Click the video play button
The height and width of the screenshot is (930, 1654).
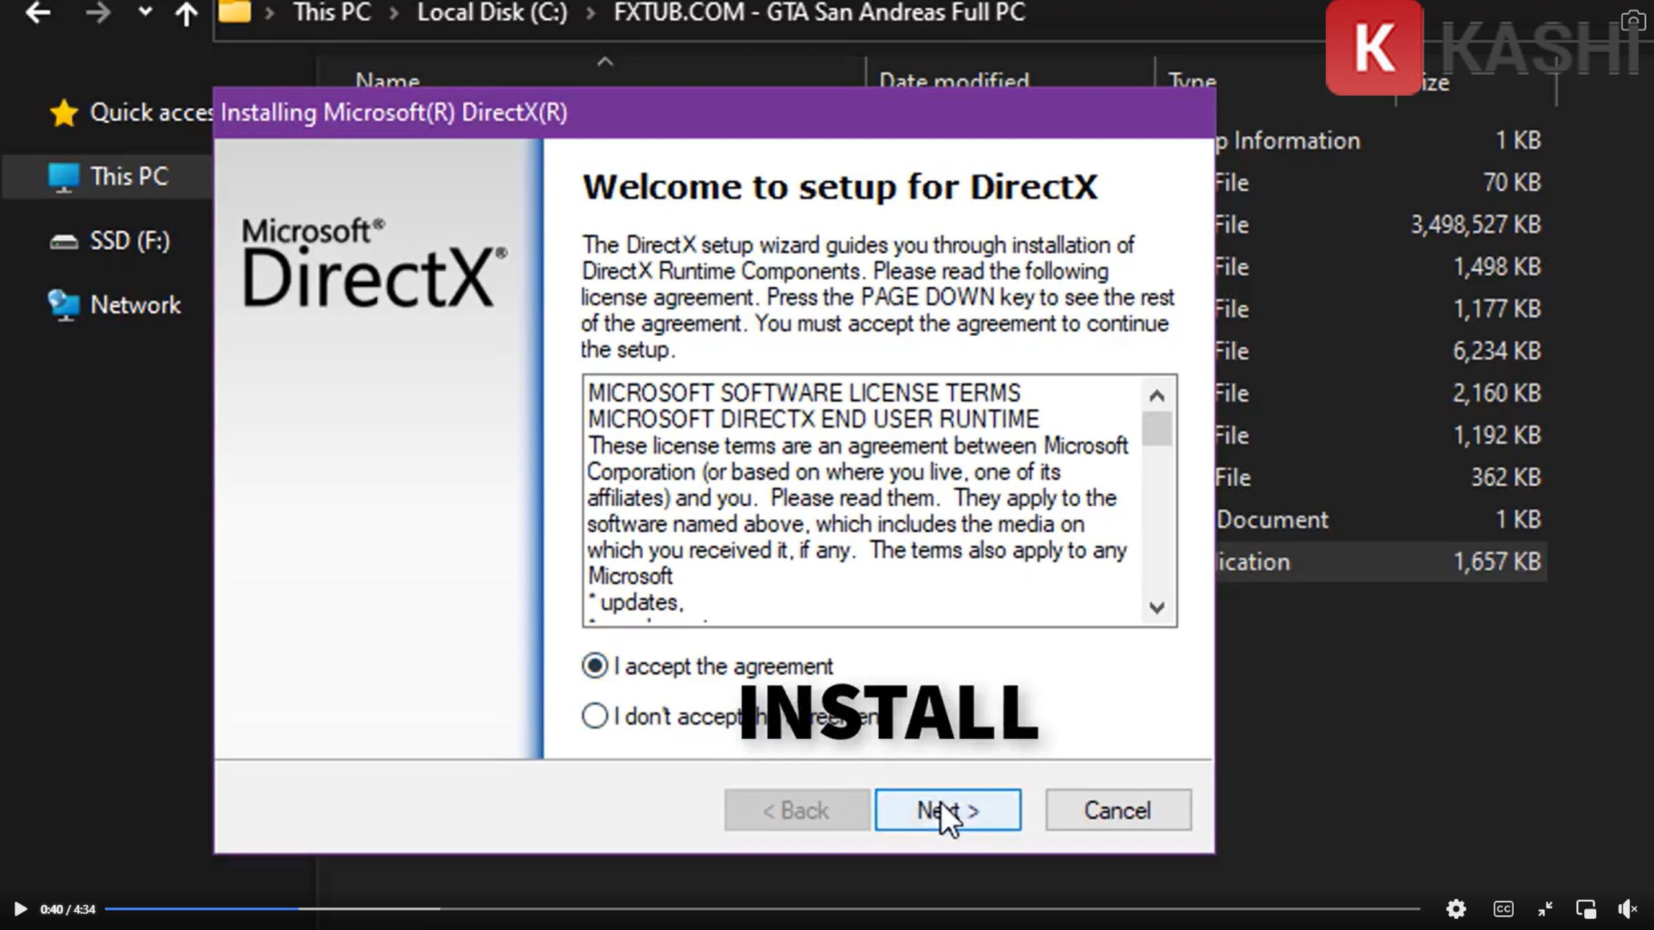pyautogui.click(x=20, y=909)
